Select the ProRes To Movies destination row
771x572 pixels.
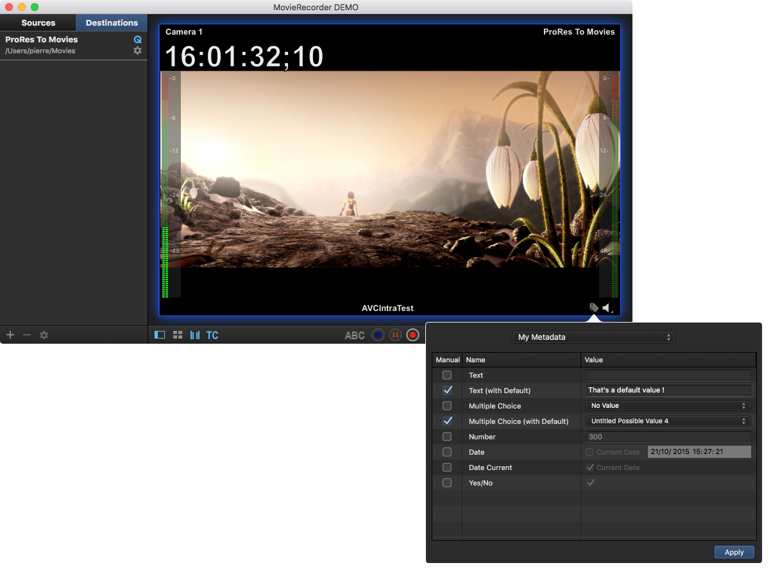pyautogui.click(x=74, y=45)
